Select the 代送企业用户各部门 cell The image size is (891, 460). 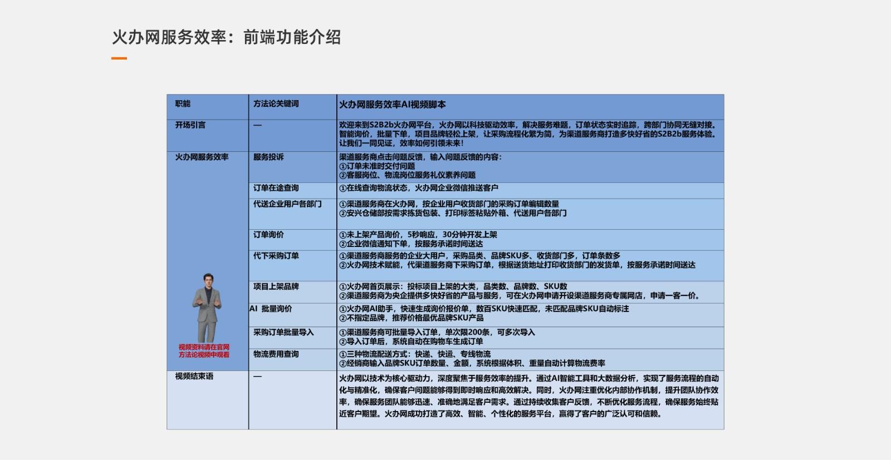click(287, 204)
